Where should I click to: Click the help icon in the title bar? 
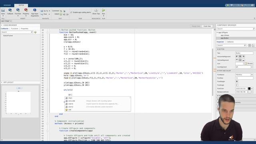click(252, 5)
